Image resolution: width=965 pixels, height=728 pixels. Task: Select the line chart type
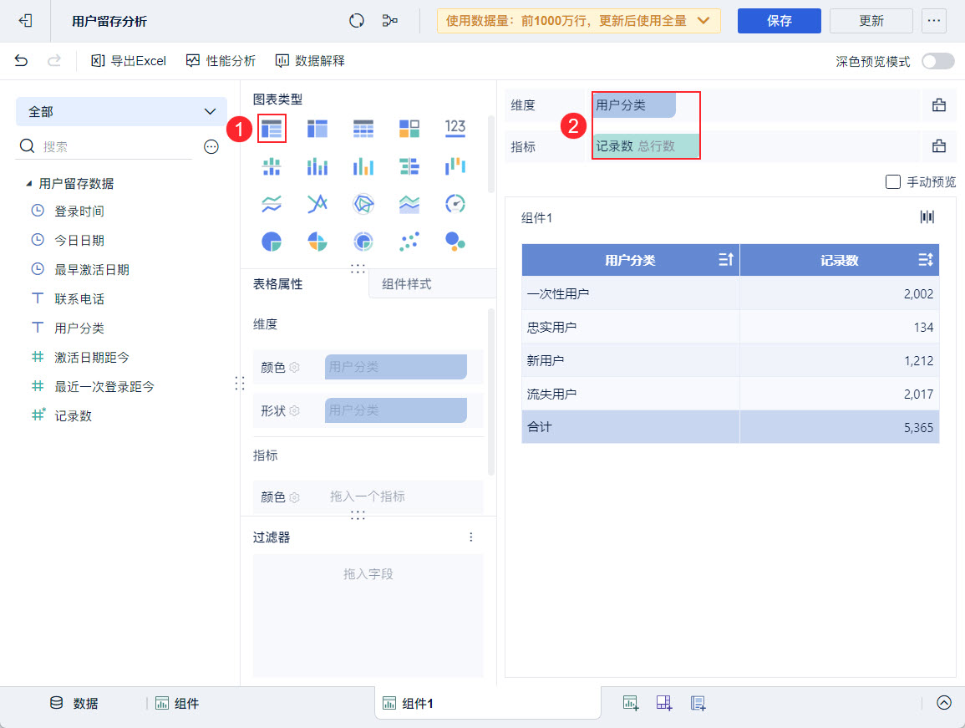pos(272,204)
